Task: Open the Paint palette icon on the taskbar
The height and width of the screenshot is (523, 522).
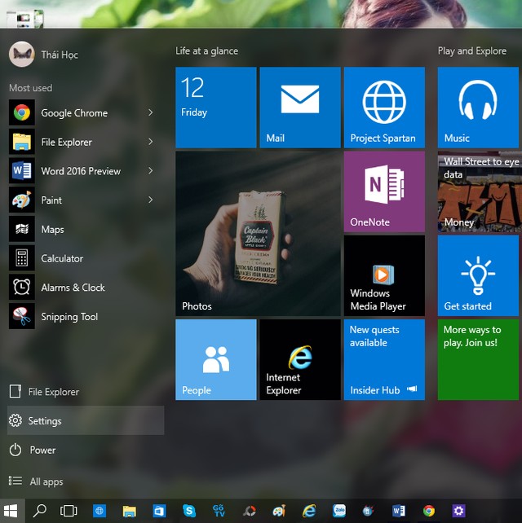Action: click(x=279, y=511)
